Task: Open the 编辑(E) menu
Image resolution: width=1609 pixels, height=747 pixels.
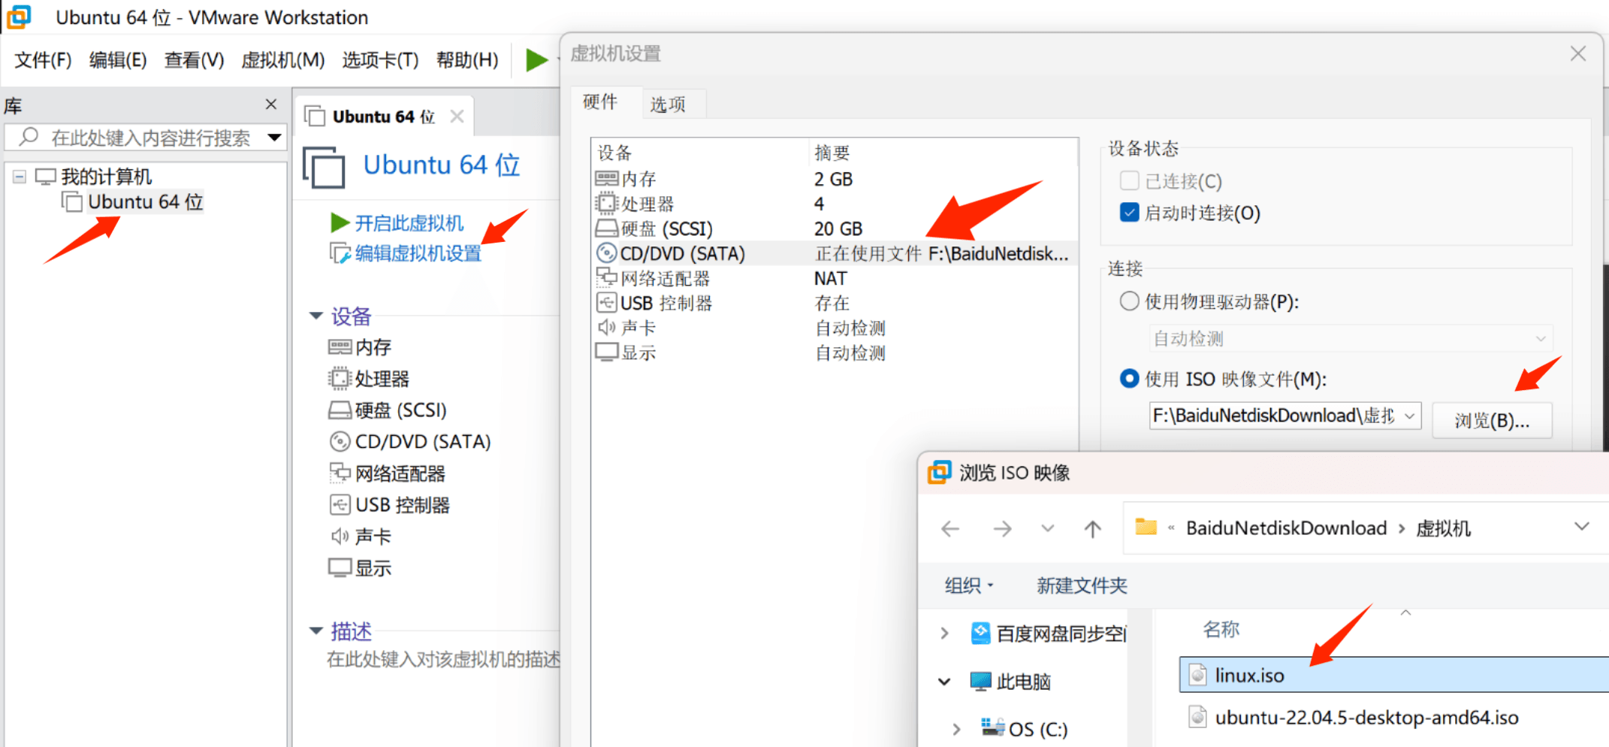Action: click(118, 60)
